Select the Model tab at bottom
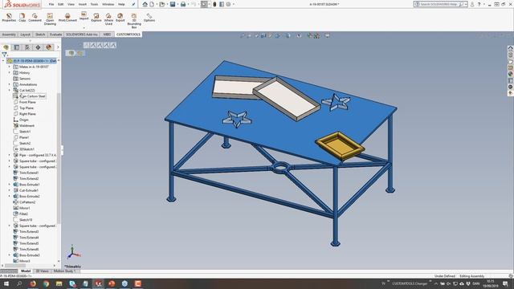The height and width of the screenshot is (289, 514). [x=26, y=271]
